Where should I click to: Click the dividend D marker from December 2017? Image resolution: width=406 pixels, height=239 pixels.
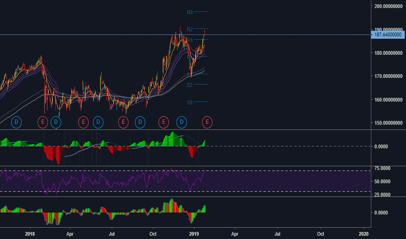tap(16, 122)
